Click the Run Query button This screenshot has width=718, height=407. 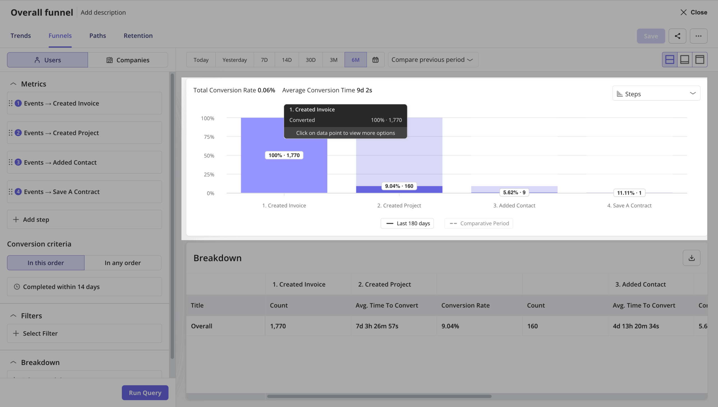pos(145,393)
